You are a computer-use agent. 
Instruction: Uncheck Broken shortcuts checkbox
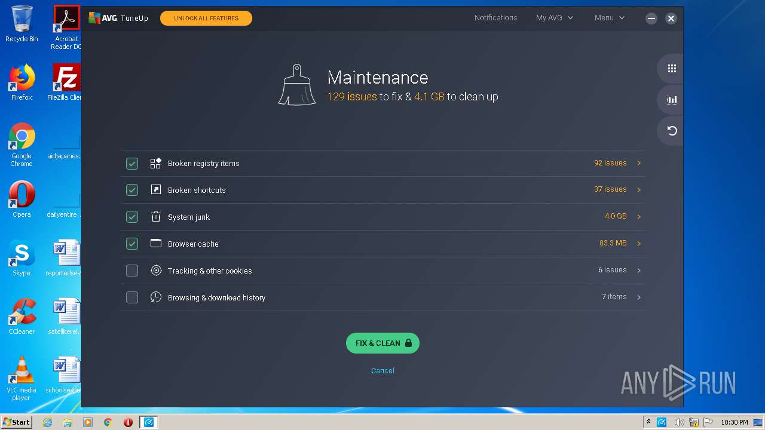tap(132, 190)
